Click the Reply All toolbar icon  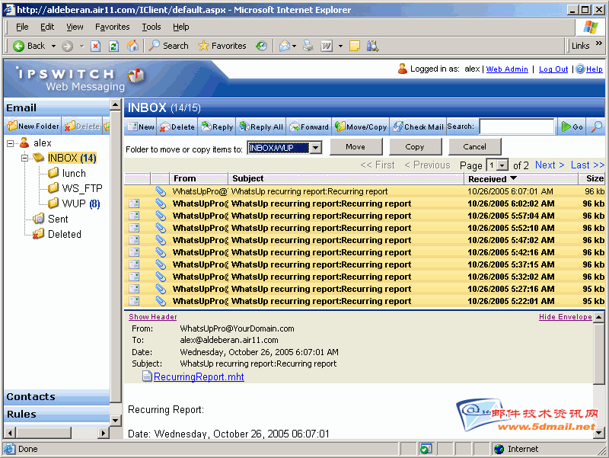[x=244, y=127]
